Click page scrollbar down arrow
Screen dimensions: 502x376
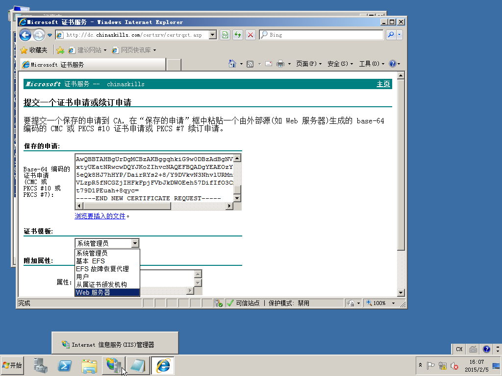tap(401, 293)
